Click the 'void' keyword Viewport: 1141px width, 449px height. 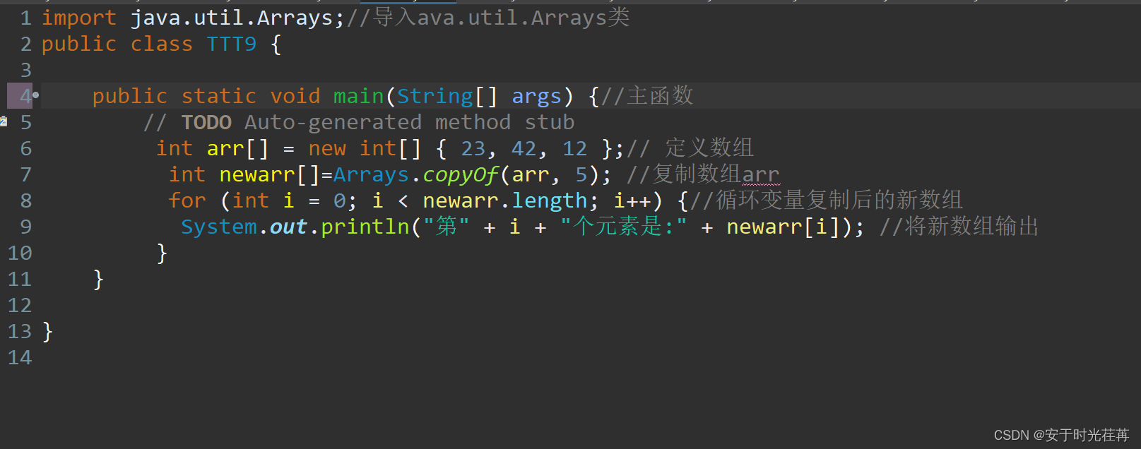coord(295,96)
